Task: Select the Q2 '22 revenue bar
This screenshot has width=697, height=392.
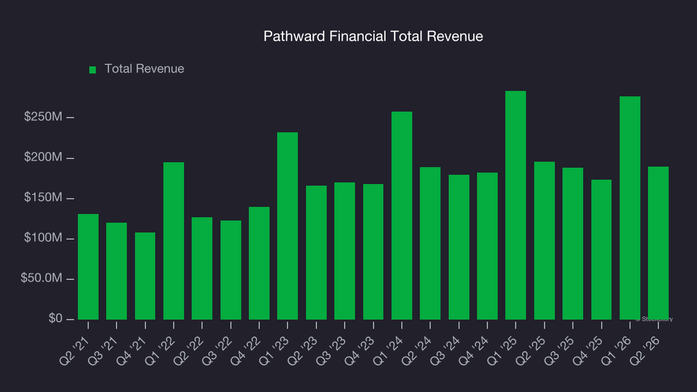Action: coord(202,268)
